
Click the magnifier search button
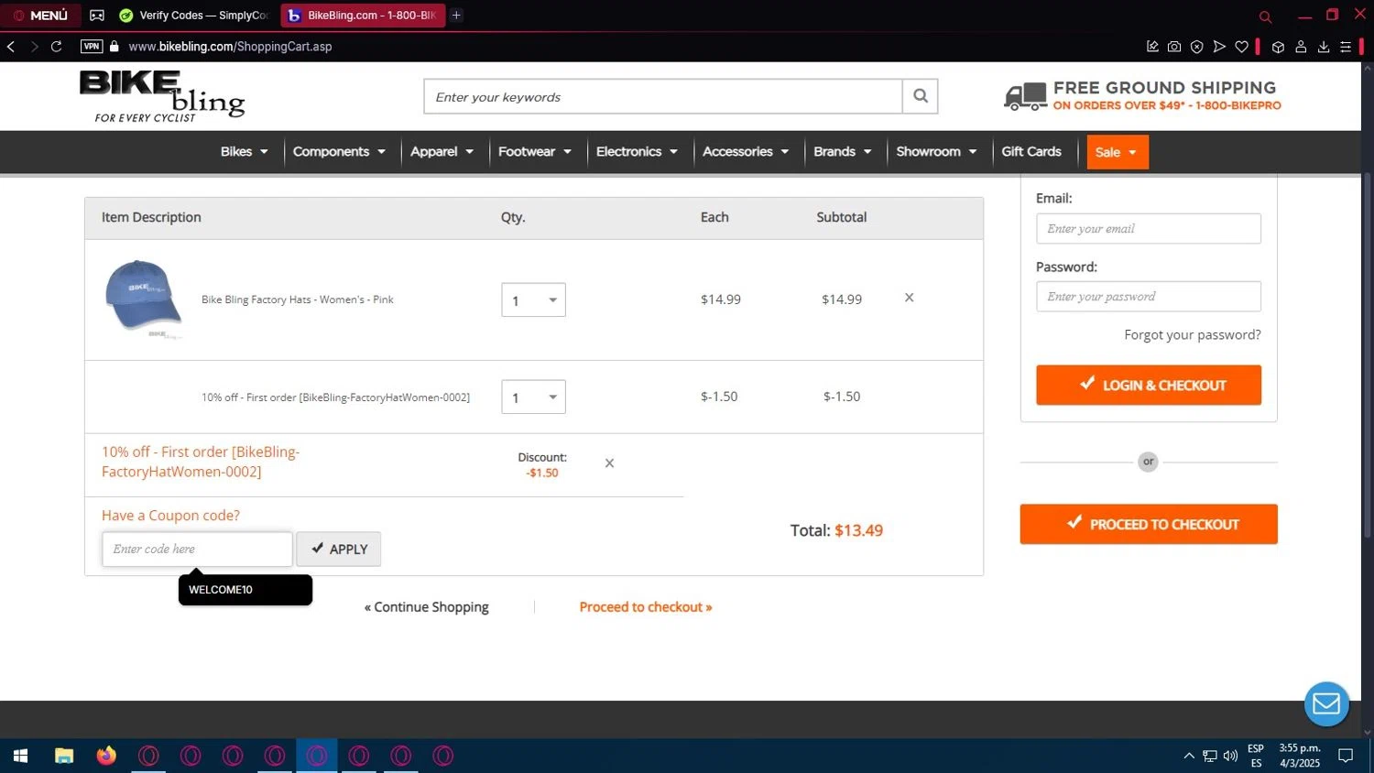pos(921,96)
